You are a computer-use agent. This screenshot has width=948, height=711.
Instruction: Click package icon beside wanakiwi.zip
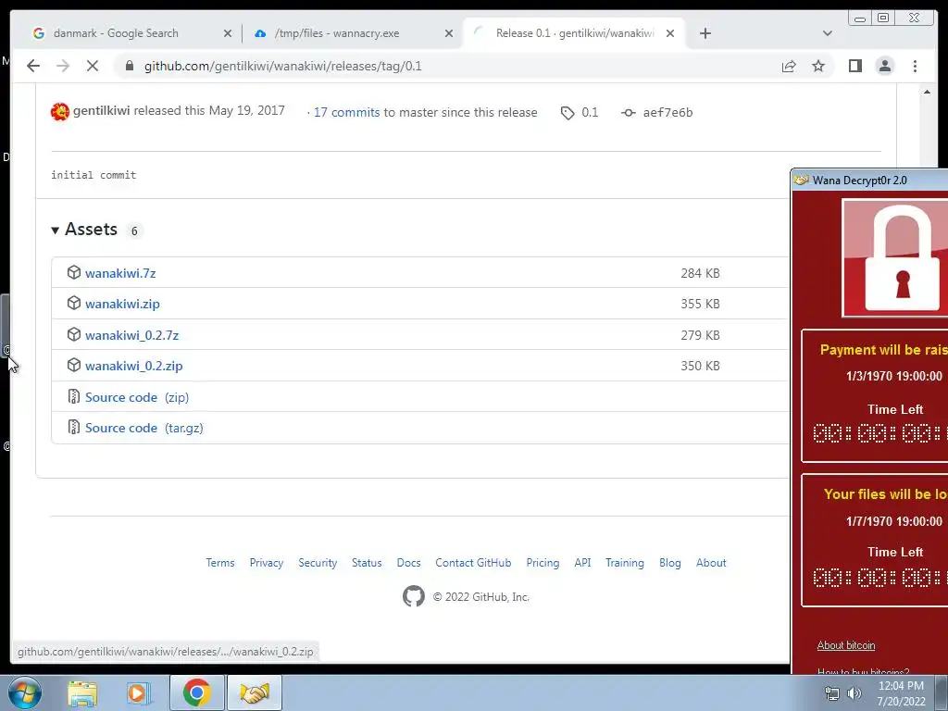click(x=74, y=303)
